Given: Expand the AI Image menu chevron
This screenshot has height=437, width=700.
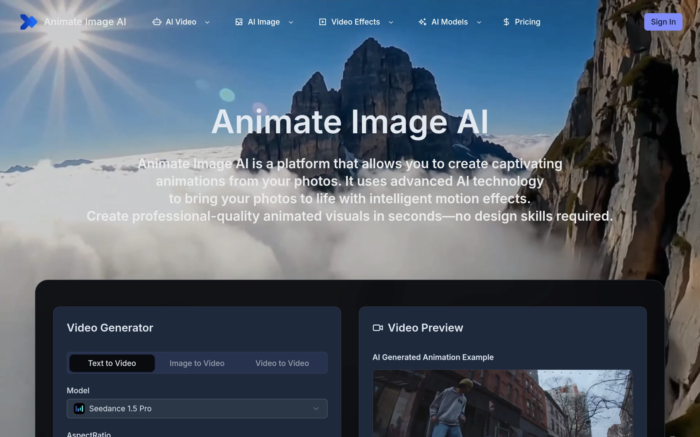Looking at the screenshot, I should tap(291, 22).
